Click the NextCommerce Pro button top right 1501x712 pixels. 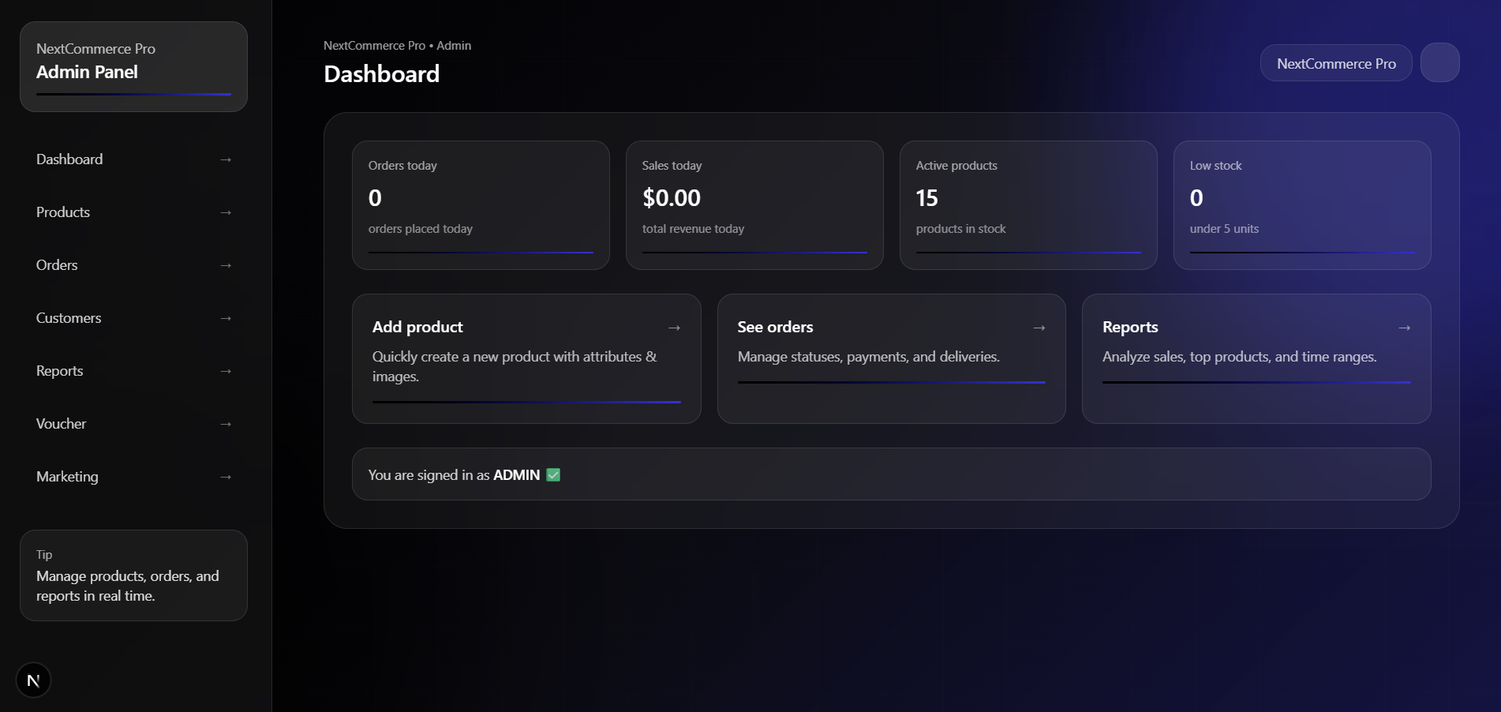[1335, 62]
